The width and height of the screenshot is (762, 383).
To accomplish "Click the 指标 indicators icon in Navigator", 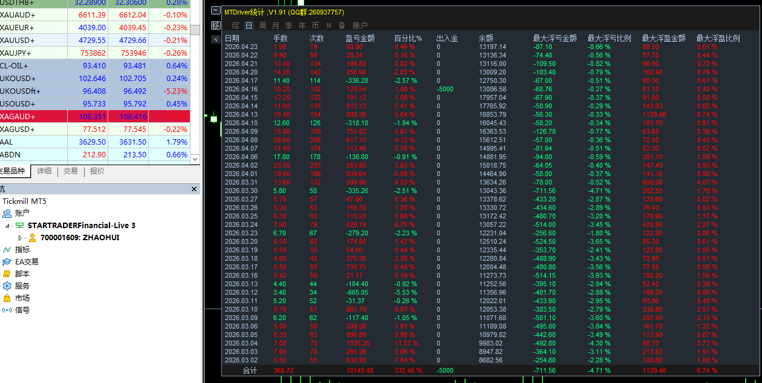I will tap(7, 249).
